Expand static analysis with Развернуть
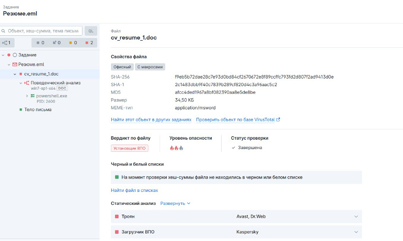Screen dimensions: 403x241 (x=175, y=204)
